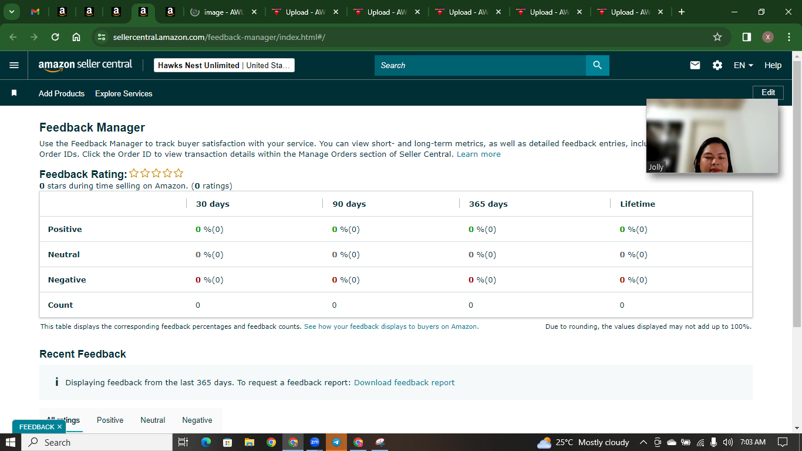Screen dimensions: 802x451
Task: Click the bookmark flag icon beside Add Products
Action: (14, 93)
